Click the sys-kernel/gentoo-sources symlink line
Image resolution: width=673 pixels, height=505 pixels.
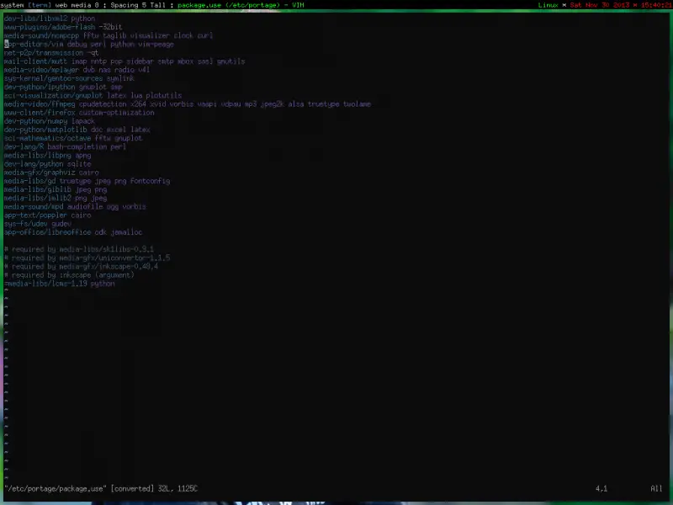coord(69,78)
